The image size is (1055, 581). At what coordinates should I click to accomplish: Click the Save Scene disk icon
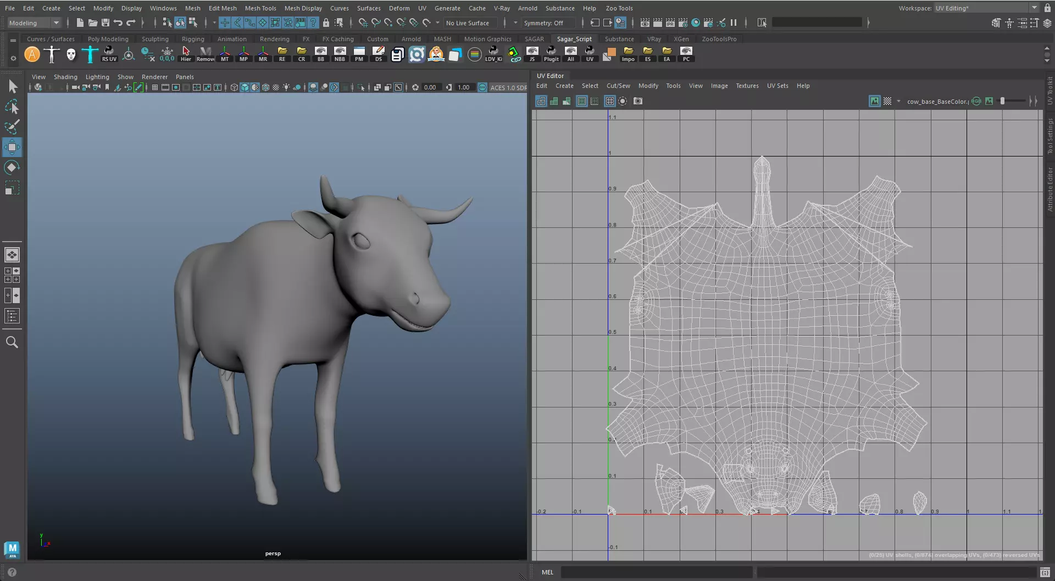105,23
